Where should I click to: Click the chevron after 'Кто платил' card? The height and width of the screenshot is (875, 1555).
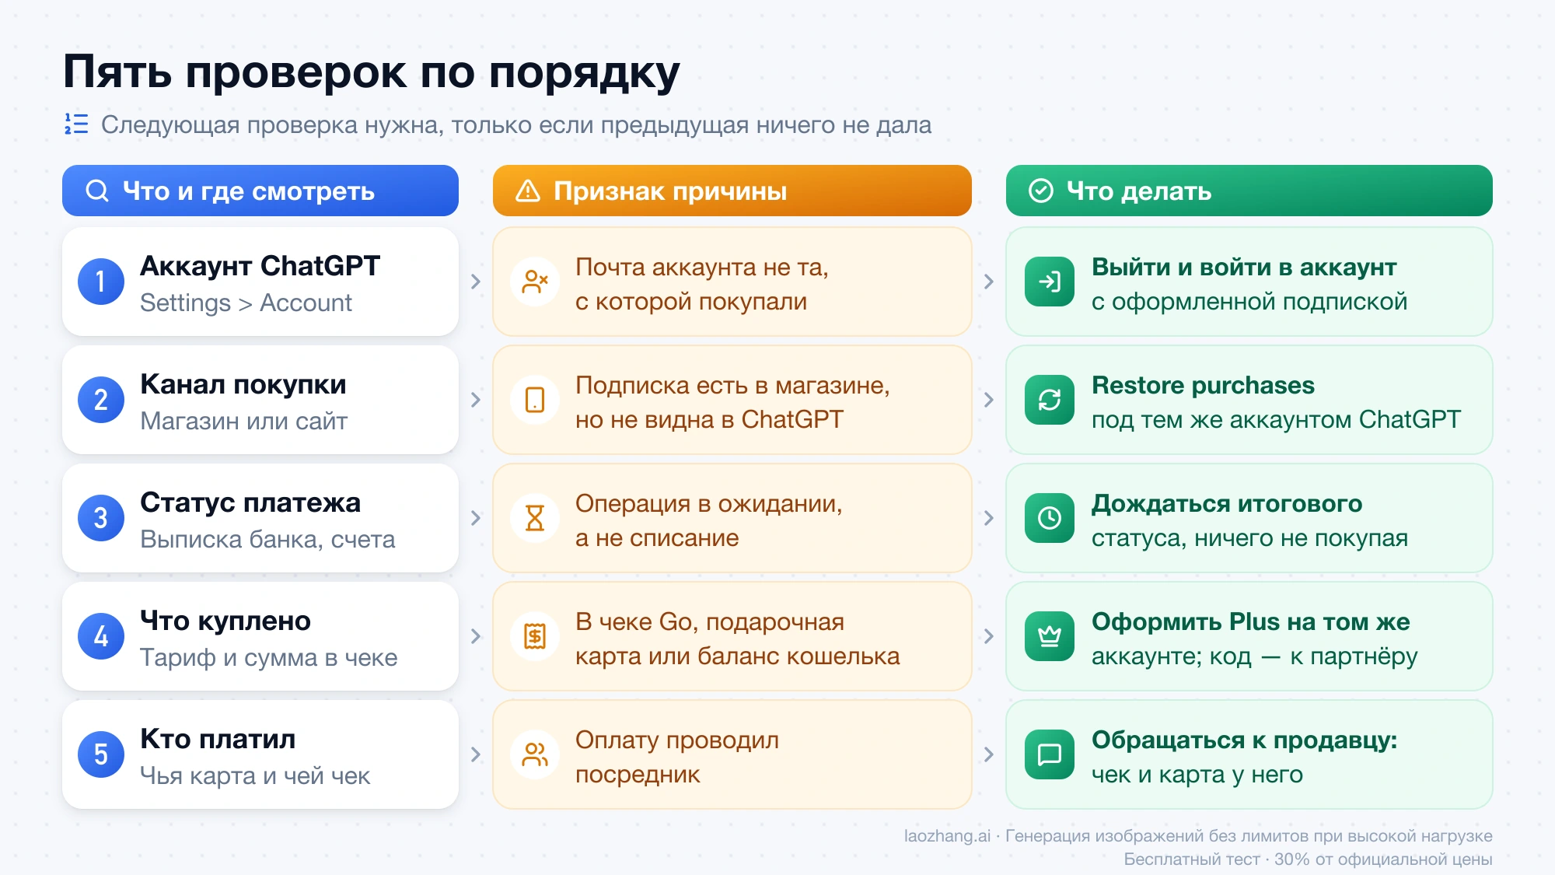[x=476, y=754]
